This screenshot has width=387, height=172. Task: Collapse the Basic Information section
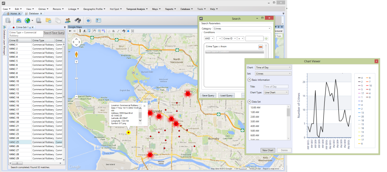click(249, 80)
